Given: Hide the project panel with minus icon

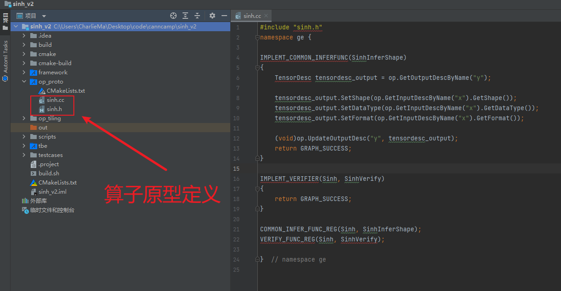Looking at the screenshot, I should point(223,16).
